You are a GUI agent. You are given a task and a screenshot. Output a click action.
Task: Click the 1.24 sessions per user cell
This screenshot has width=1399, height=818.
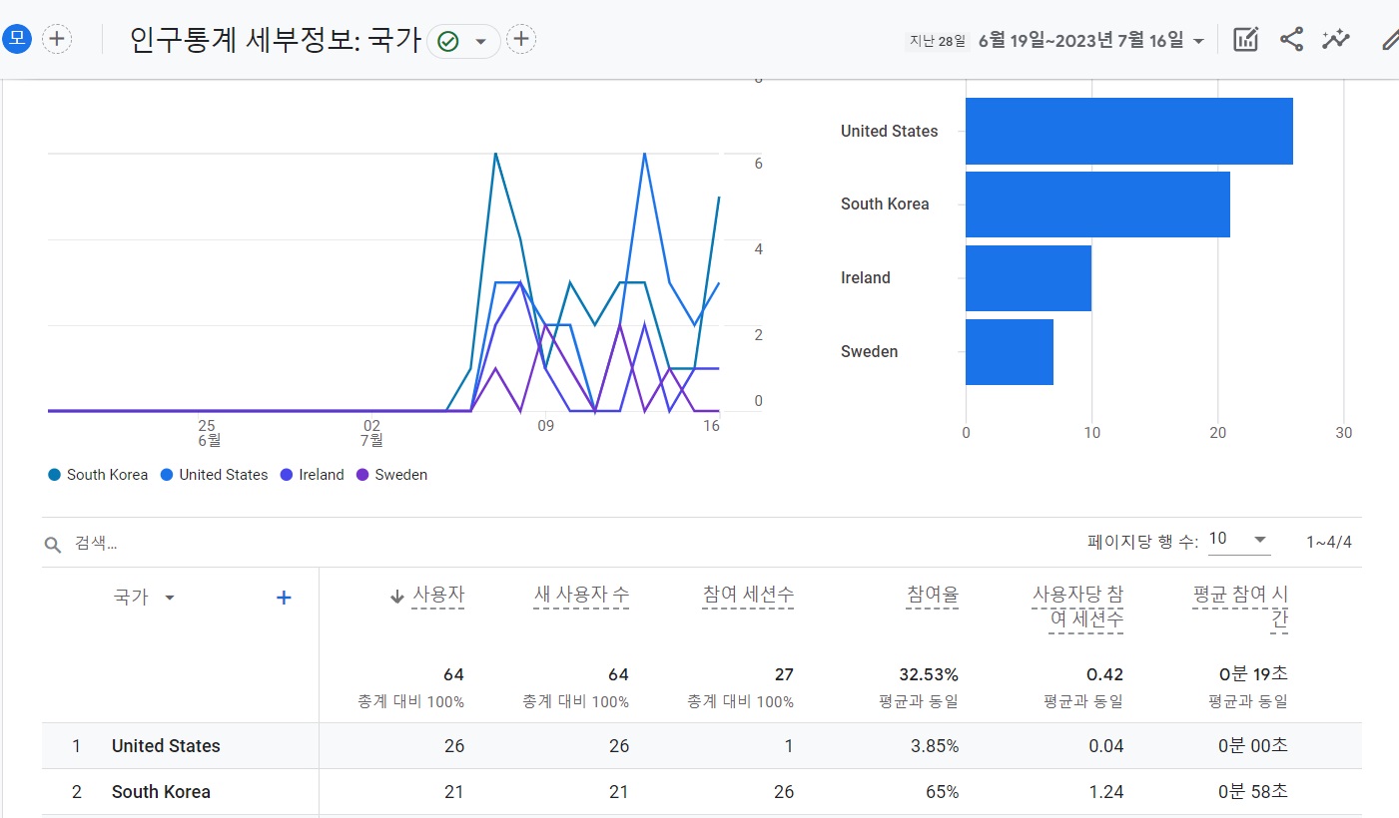[1107, 792]
